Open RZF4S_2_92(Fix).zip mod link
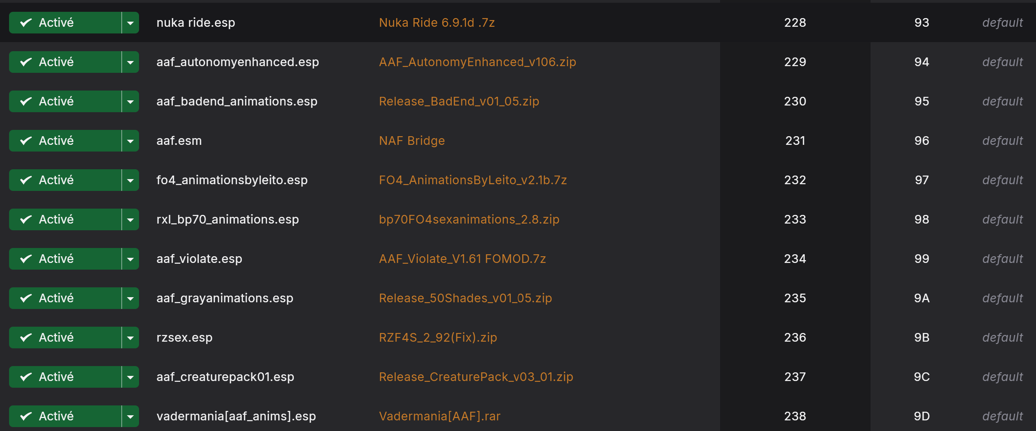Image resolution: width=1036 pixels, height=431 pixels. (438, 337)
